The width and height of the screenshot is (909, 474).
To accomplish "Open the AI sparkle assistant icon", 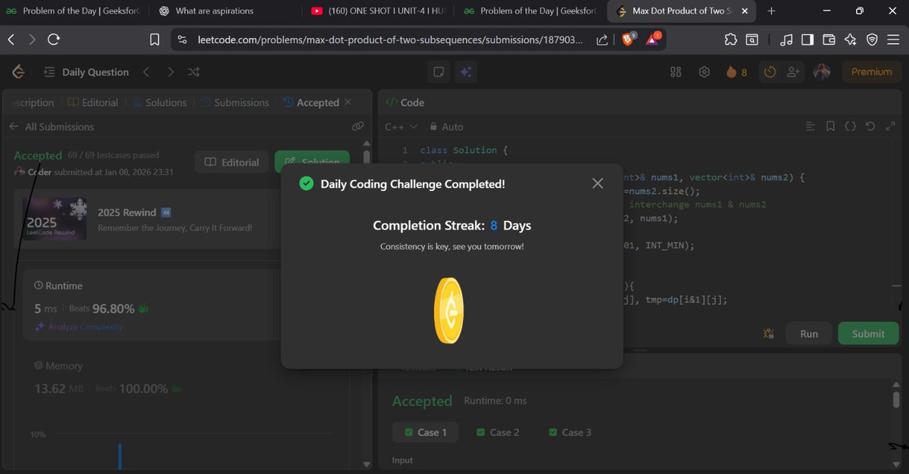I will (x=465, y=72).
